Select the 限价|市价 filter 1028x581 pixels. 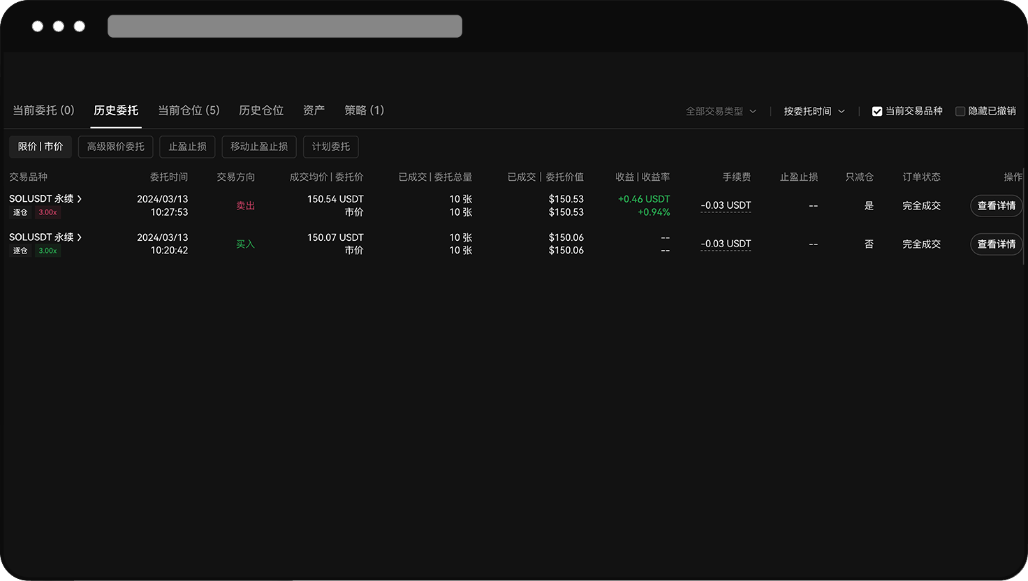pyautogui.click(x=40, y=147)
